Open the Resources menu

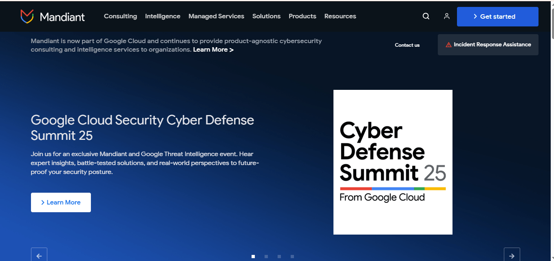(340, 16)
